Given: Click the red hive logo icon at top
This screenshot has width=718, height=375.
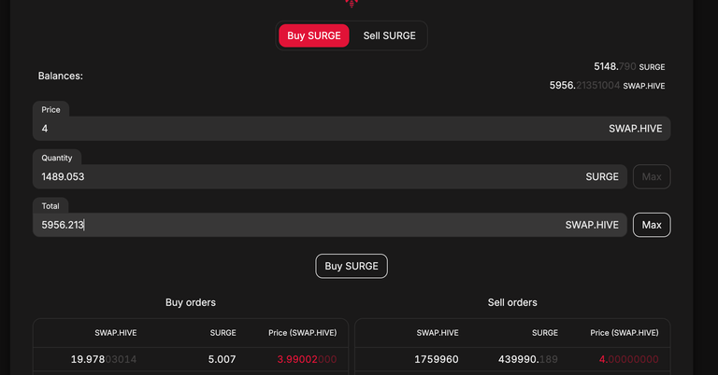Looking at the screenshot, I should (352, 4).
